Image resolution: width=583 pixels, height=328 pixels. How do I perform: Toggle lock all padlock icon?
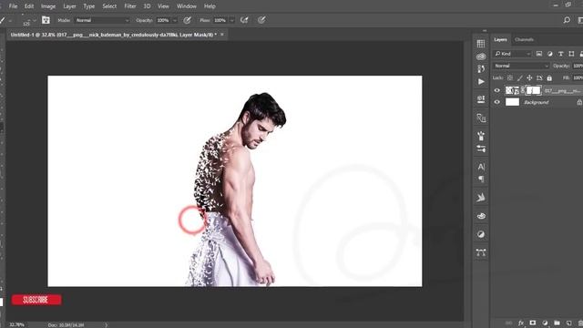click(x=549, y=77)
